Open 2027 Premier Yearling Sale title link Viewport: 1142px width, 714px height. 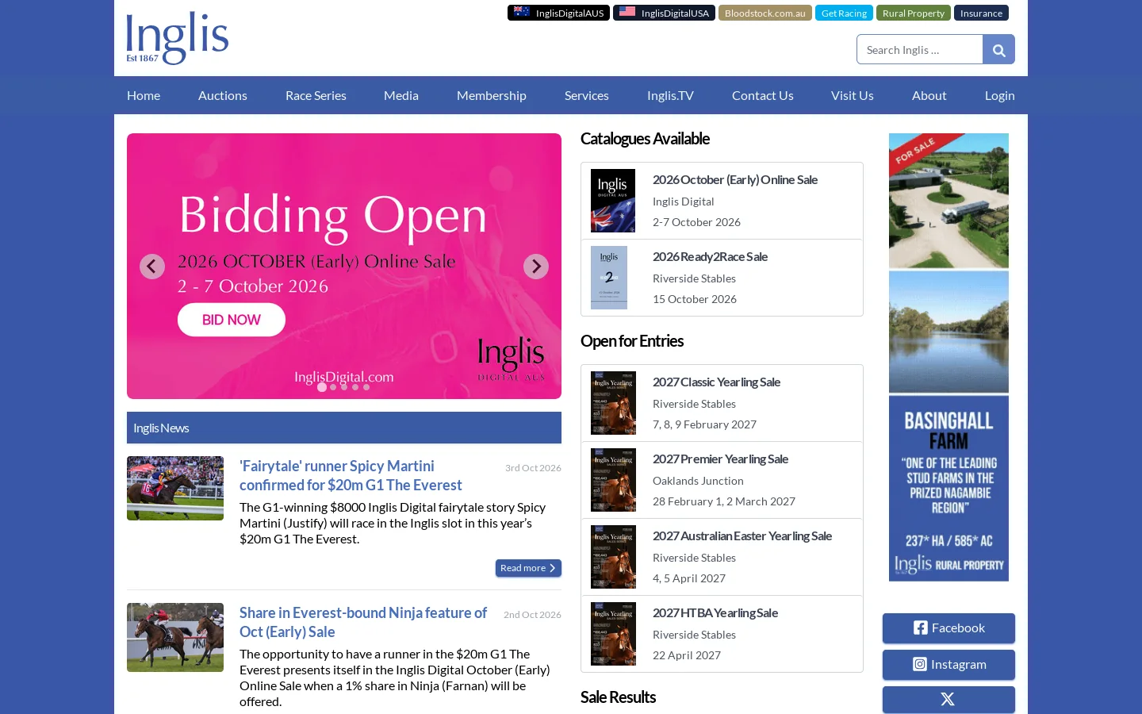tap(720, 459)
